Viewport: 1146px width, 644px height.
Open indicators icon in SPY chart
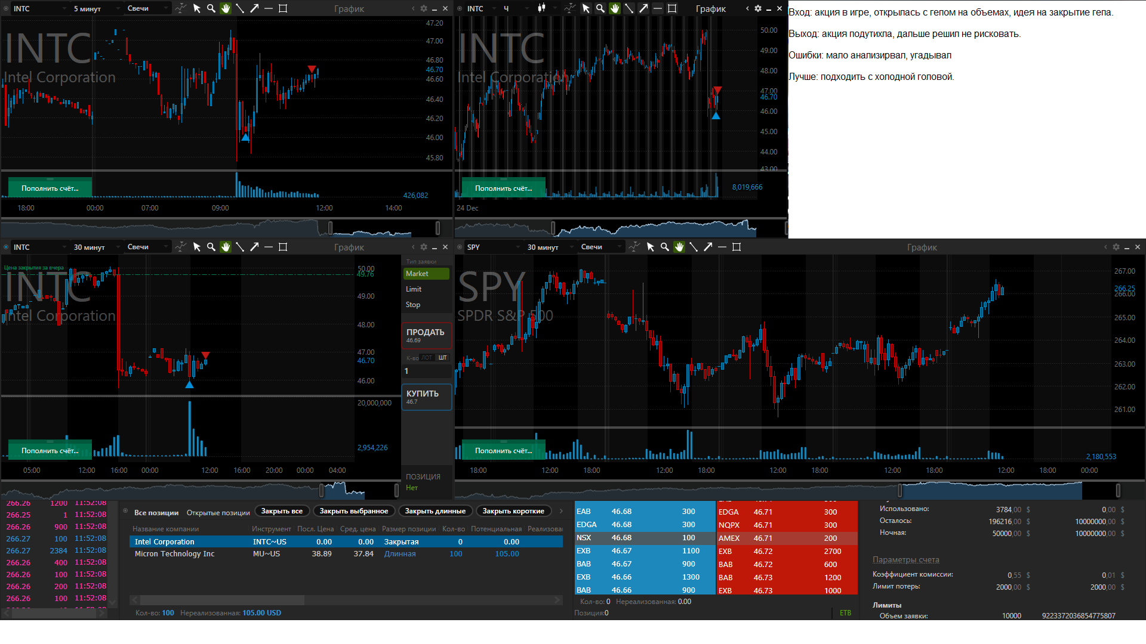pos(634,247)
